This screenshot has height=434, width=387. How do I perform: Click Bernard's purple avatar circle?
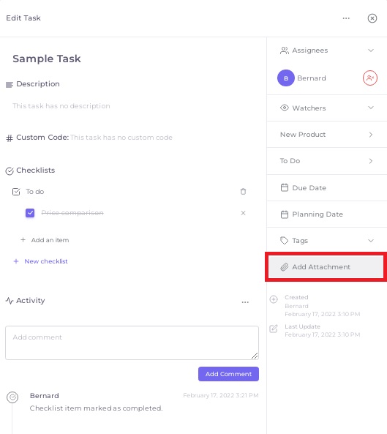(x=286, y=78)
